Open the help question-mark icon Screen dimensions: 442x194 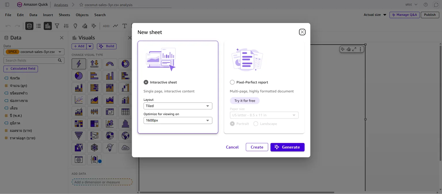pos(426,5)
